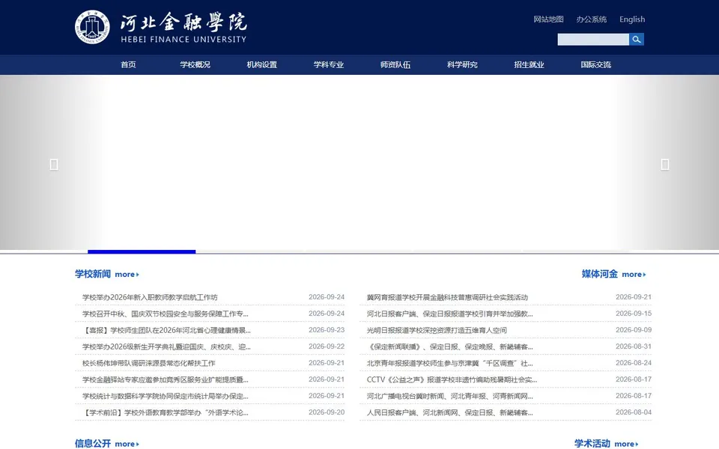Click the Hebei Finance University round emblem logo
Screen dimensions: 719x449
92,27
